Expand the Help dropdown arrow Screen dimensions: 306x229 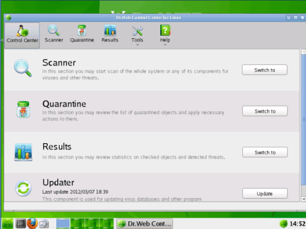click(165, 45)
